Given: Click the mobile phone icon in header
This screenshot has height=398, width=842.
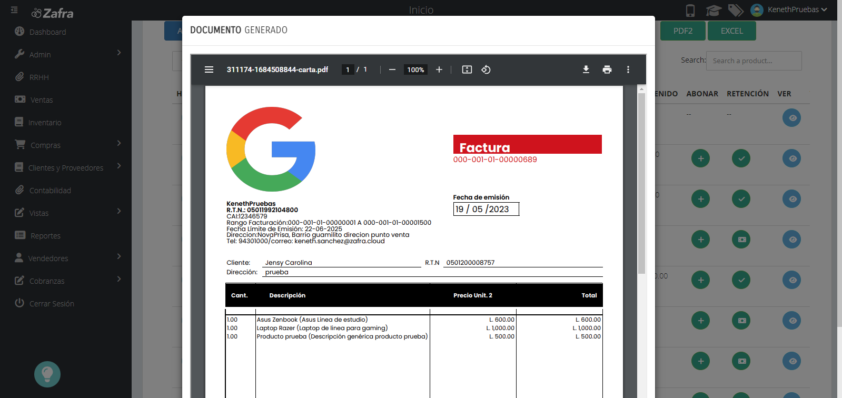Looking at the screenshot, I should (x=690, y=10).
